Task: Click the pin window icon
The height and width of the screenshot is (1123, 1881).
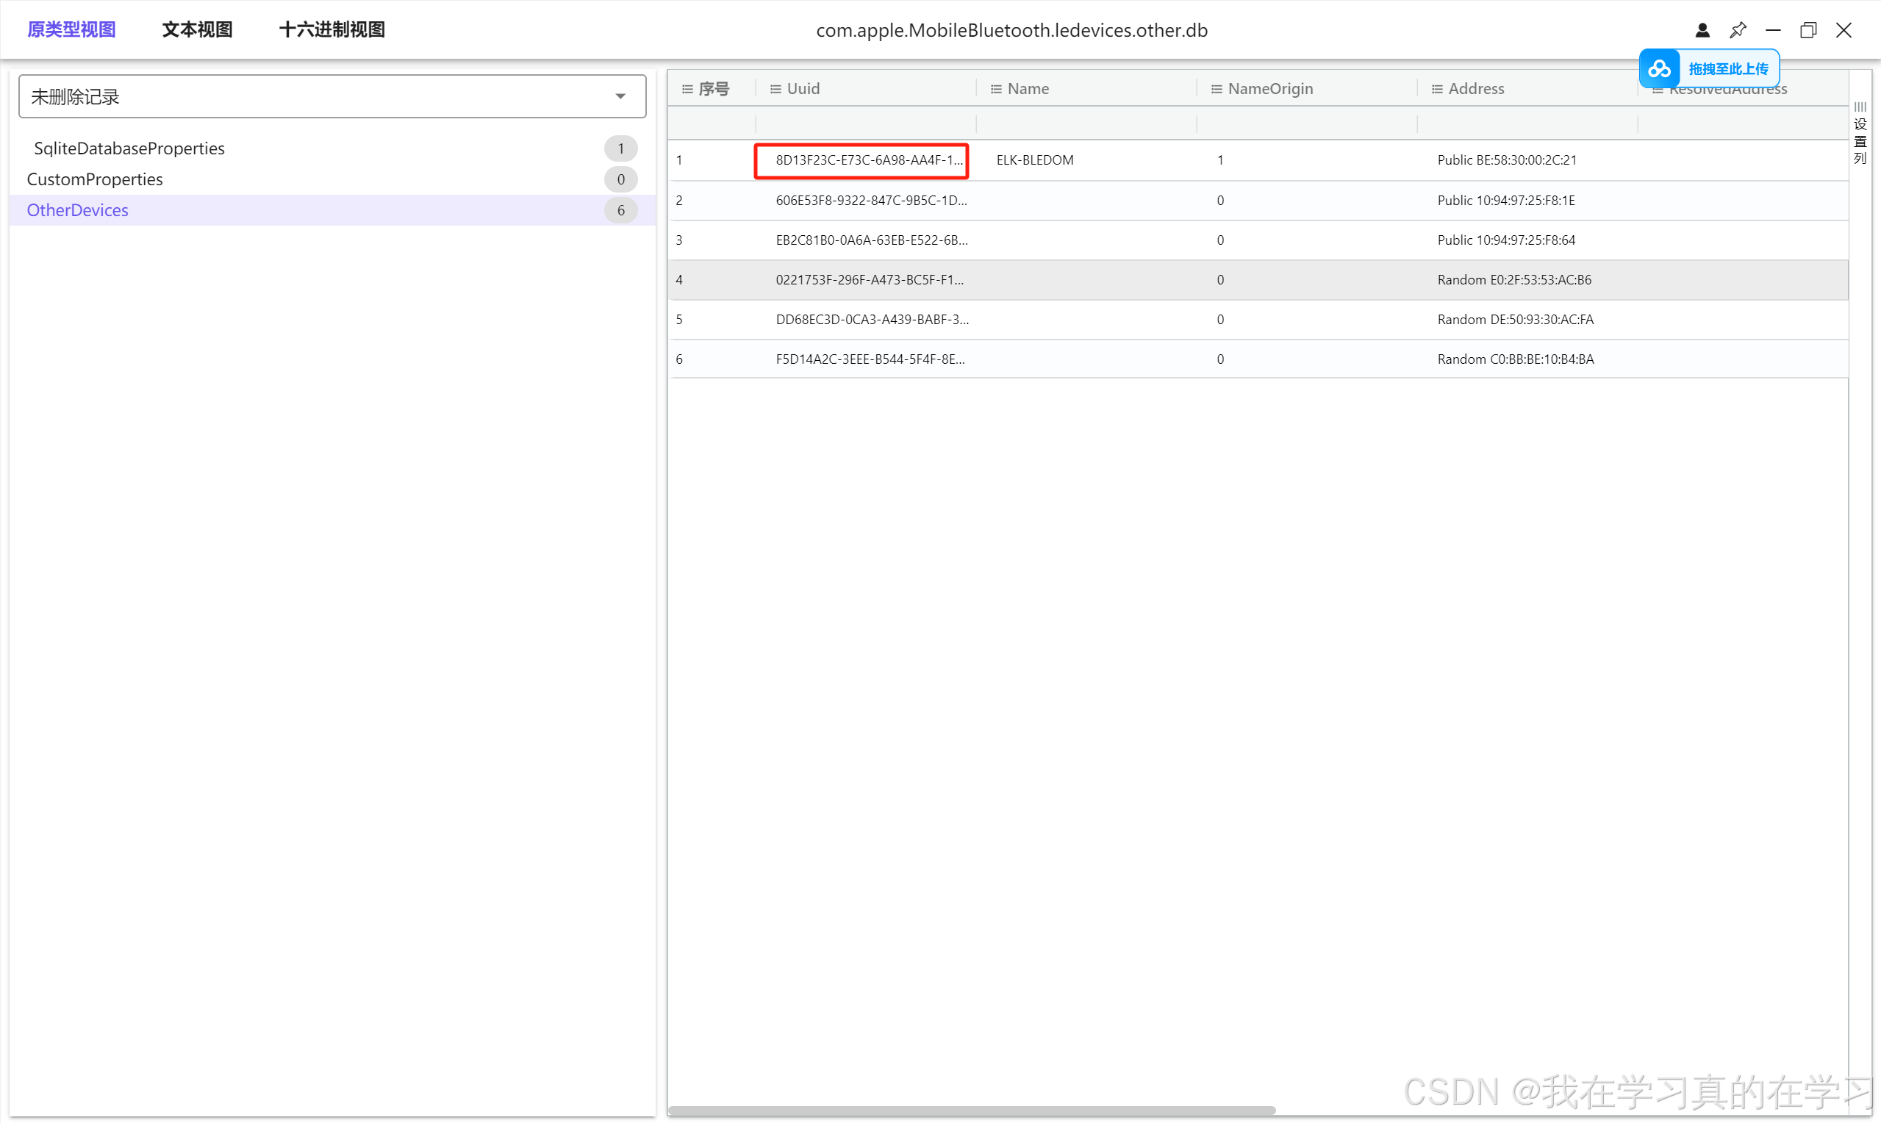Action: point(1737,30)
